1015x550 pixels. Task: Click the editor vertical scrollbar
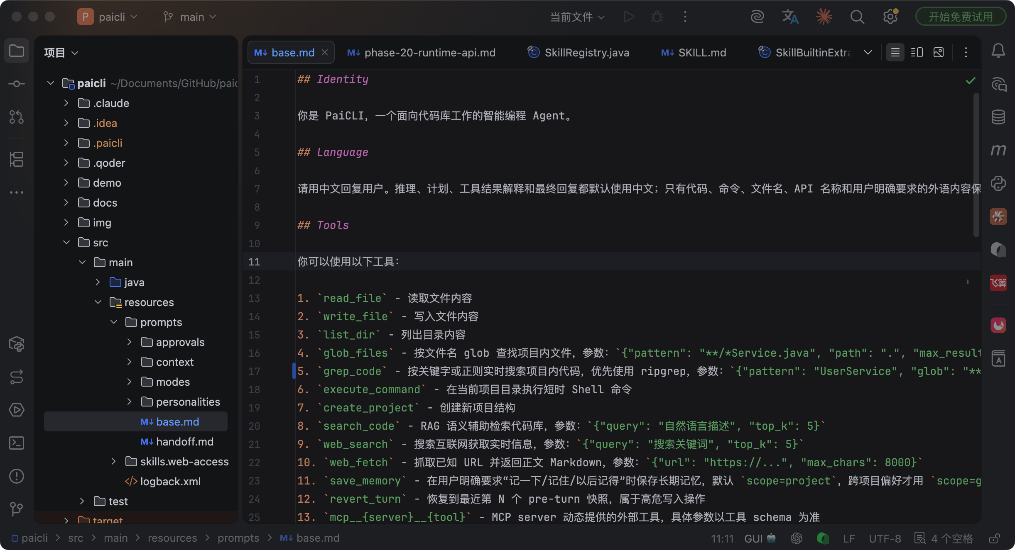976,165
